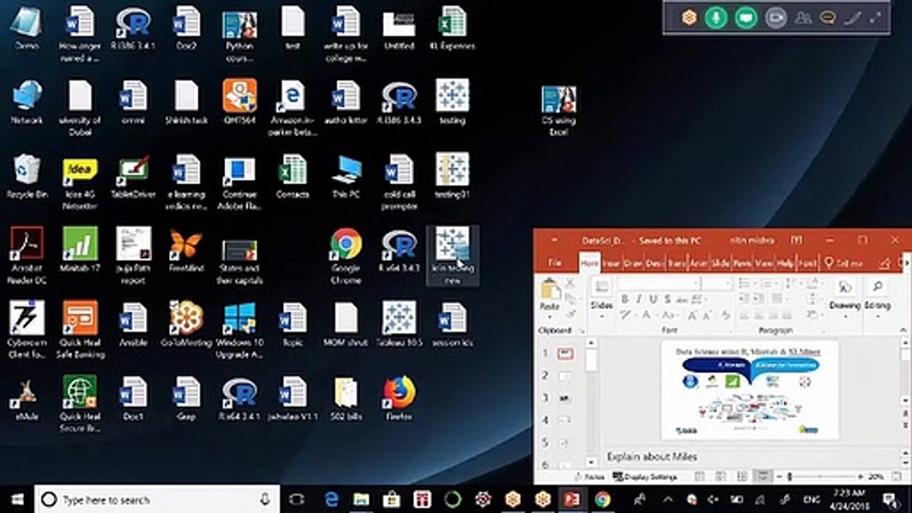Select the eMule desktop shortcut
The image size is (912, 513).
tap(27, 398)
